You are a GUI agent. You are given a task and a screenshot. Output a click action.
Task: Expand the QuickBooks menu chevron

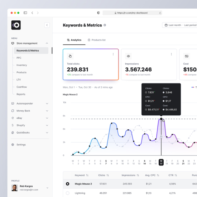pos(47,133)
